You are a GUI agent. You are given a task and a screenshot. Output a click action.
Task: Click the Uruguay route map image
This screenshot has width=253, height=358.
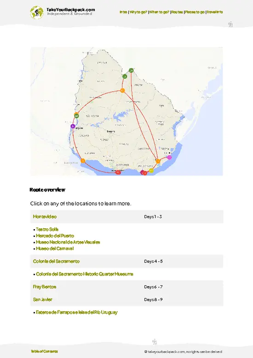click(x=126, y=111)
